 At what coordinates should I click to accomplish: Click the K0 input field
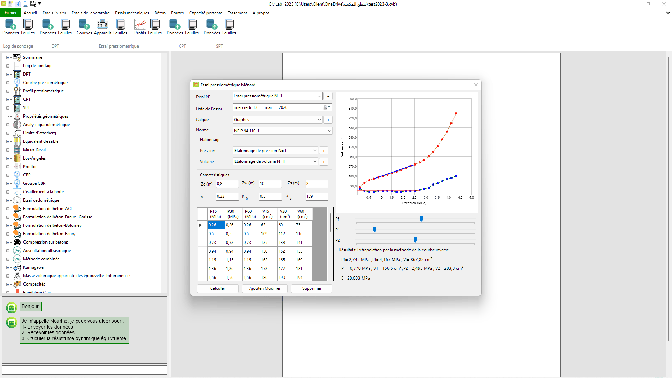270,196
